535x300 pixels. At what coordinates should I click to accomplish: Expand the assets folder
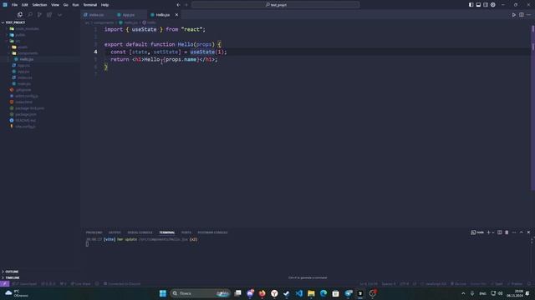40,47
